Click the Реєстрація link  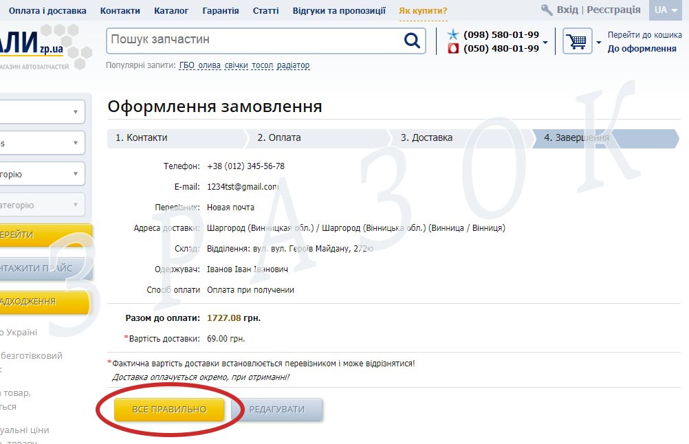(613, 10)
